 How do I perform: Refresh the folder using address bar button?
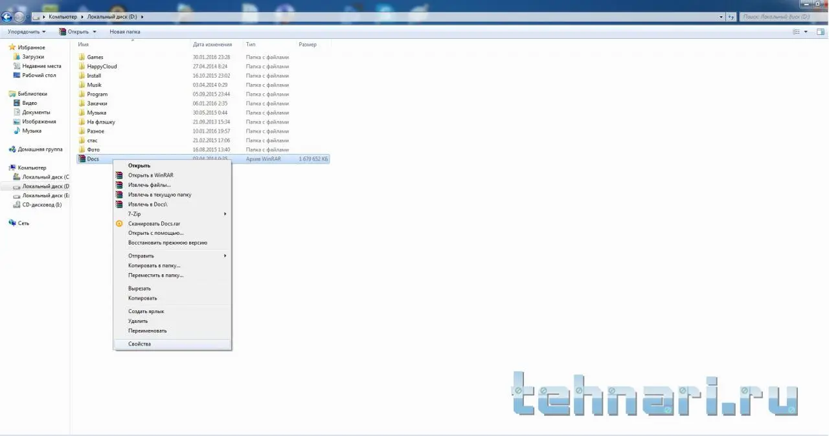(731, 17)
